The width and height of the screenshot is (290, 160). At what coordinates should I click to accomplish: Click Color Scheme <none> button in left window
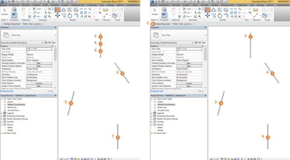(x=39, y=83)
